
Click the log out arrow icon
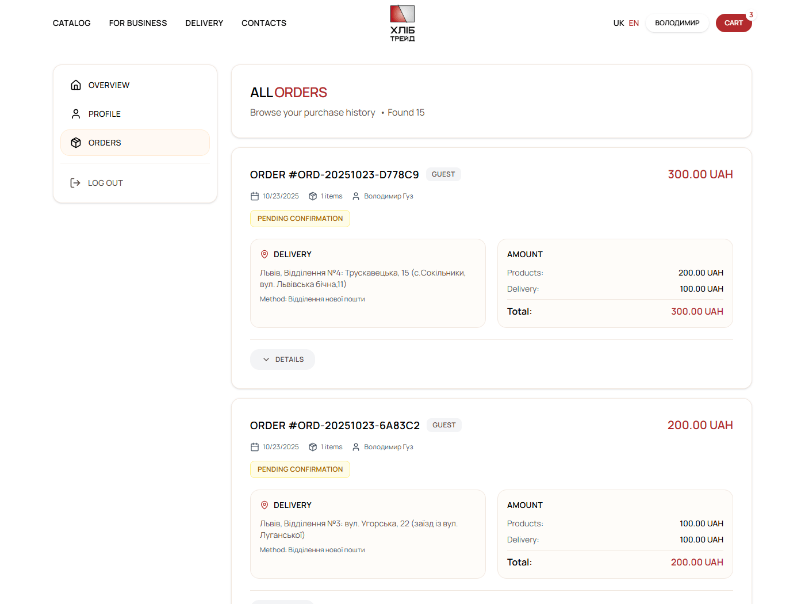coord(75,182)
